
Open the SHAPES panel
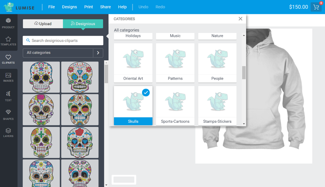9,114
